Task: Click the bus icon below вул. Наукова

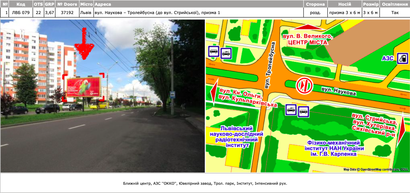Action: [x=304, y=112]
